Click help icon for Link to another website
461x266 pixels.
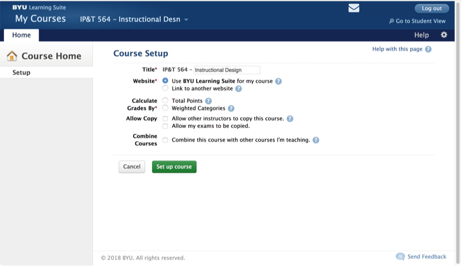click(x=238, y=89)
